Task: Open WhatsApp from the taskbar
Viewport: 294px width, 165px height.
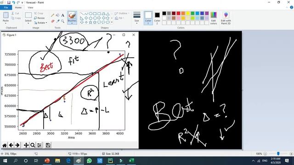Action: click(x=89, y=161)
